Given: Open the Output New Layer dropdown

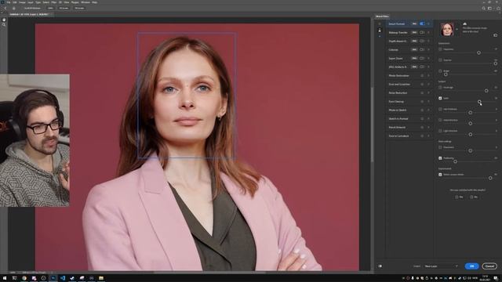Looking at the screenshot, I should coord(441,266).
